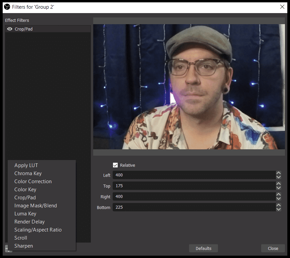Screen dimensions: 290x258
Task: Select "Color Key" in the filter list
Action: (25, 189)
